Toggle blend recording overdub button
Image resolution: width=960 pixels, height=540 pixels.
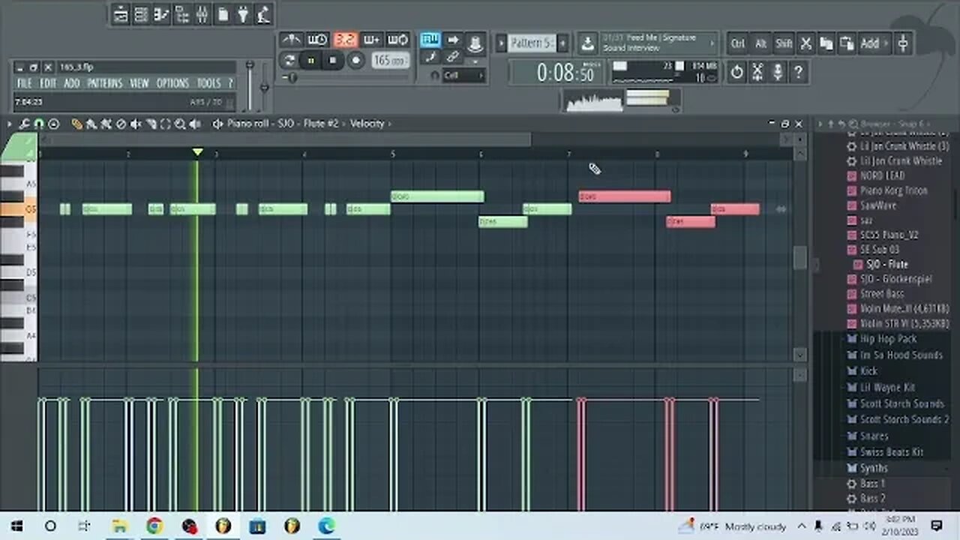point(371,40)
